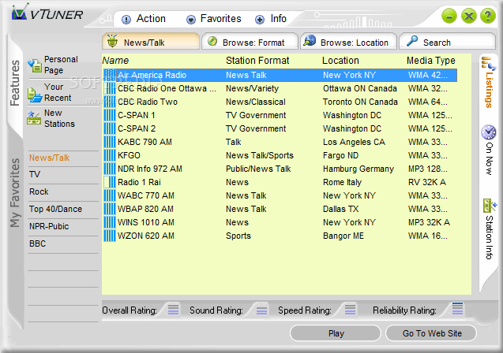Select NPR-Pubic favorite
The height and width of the screenshot is (353, 503).
click(49, 226)
